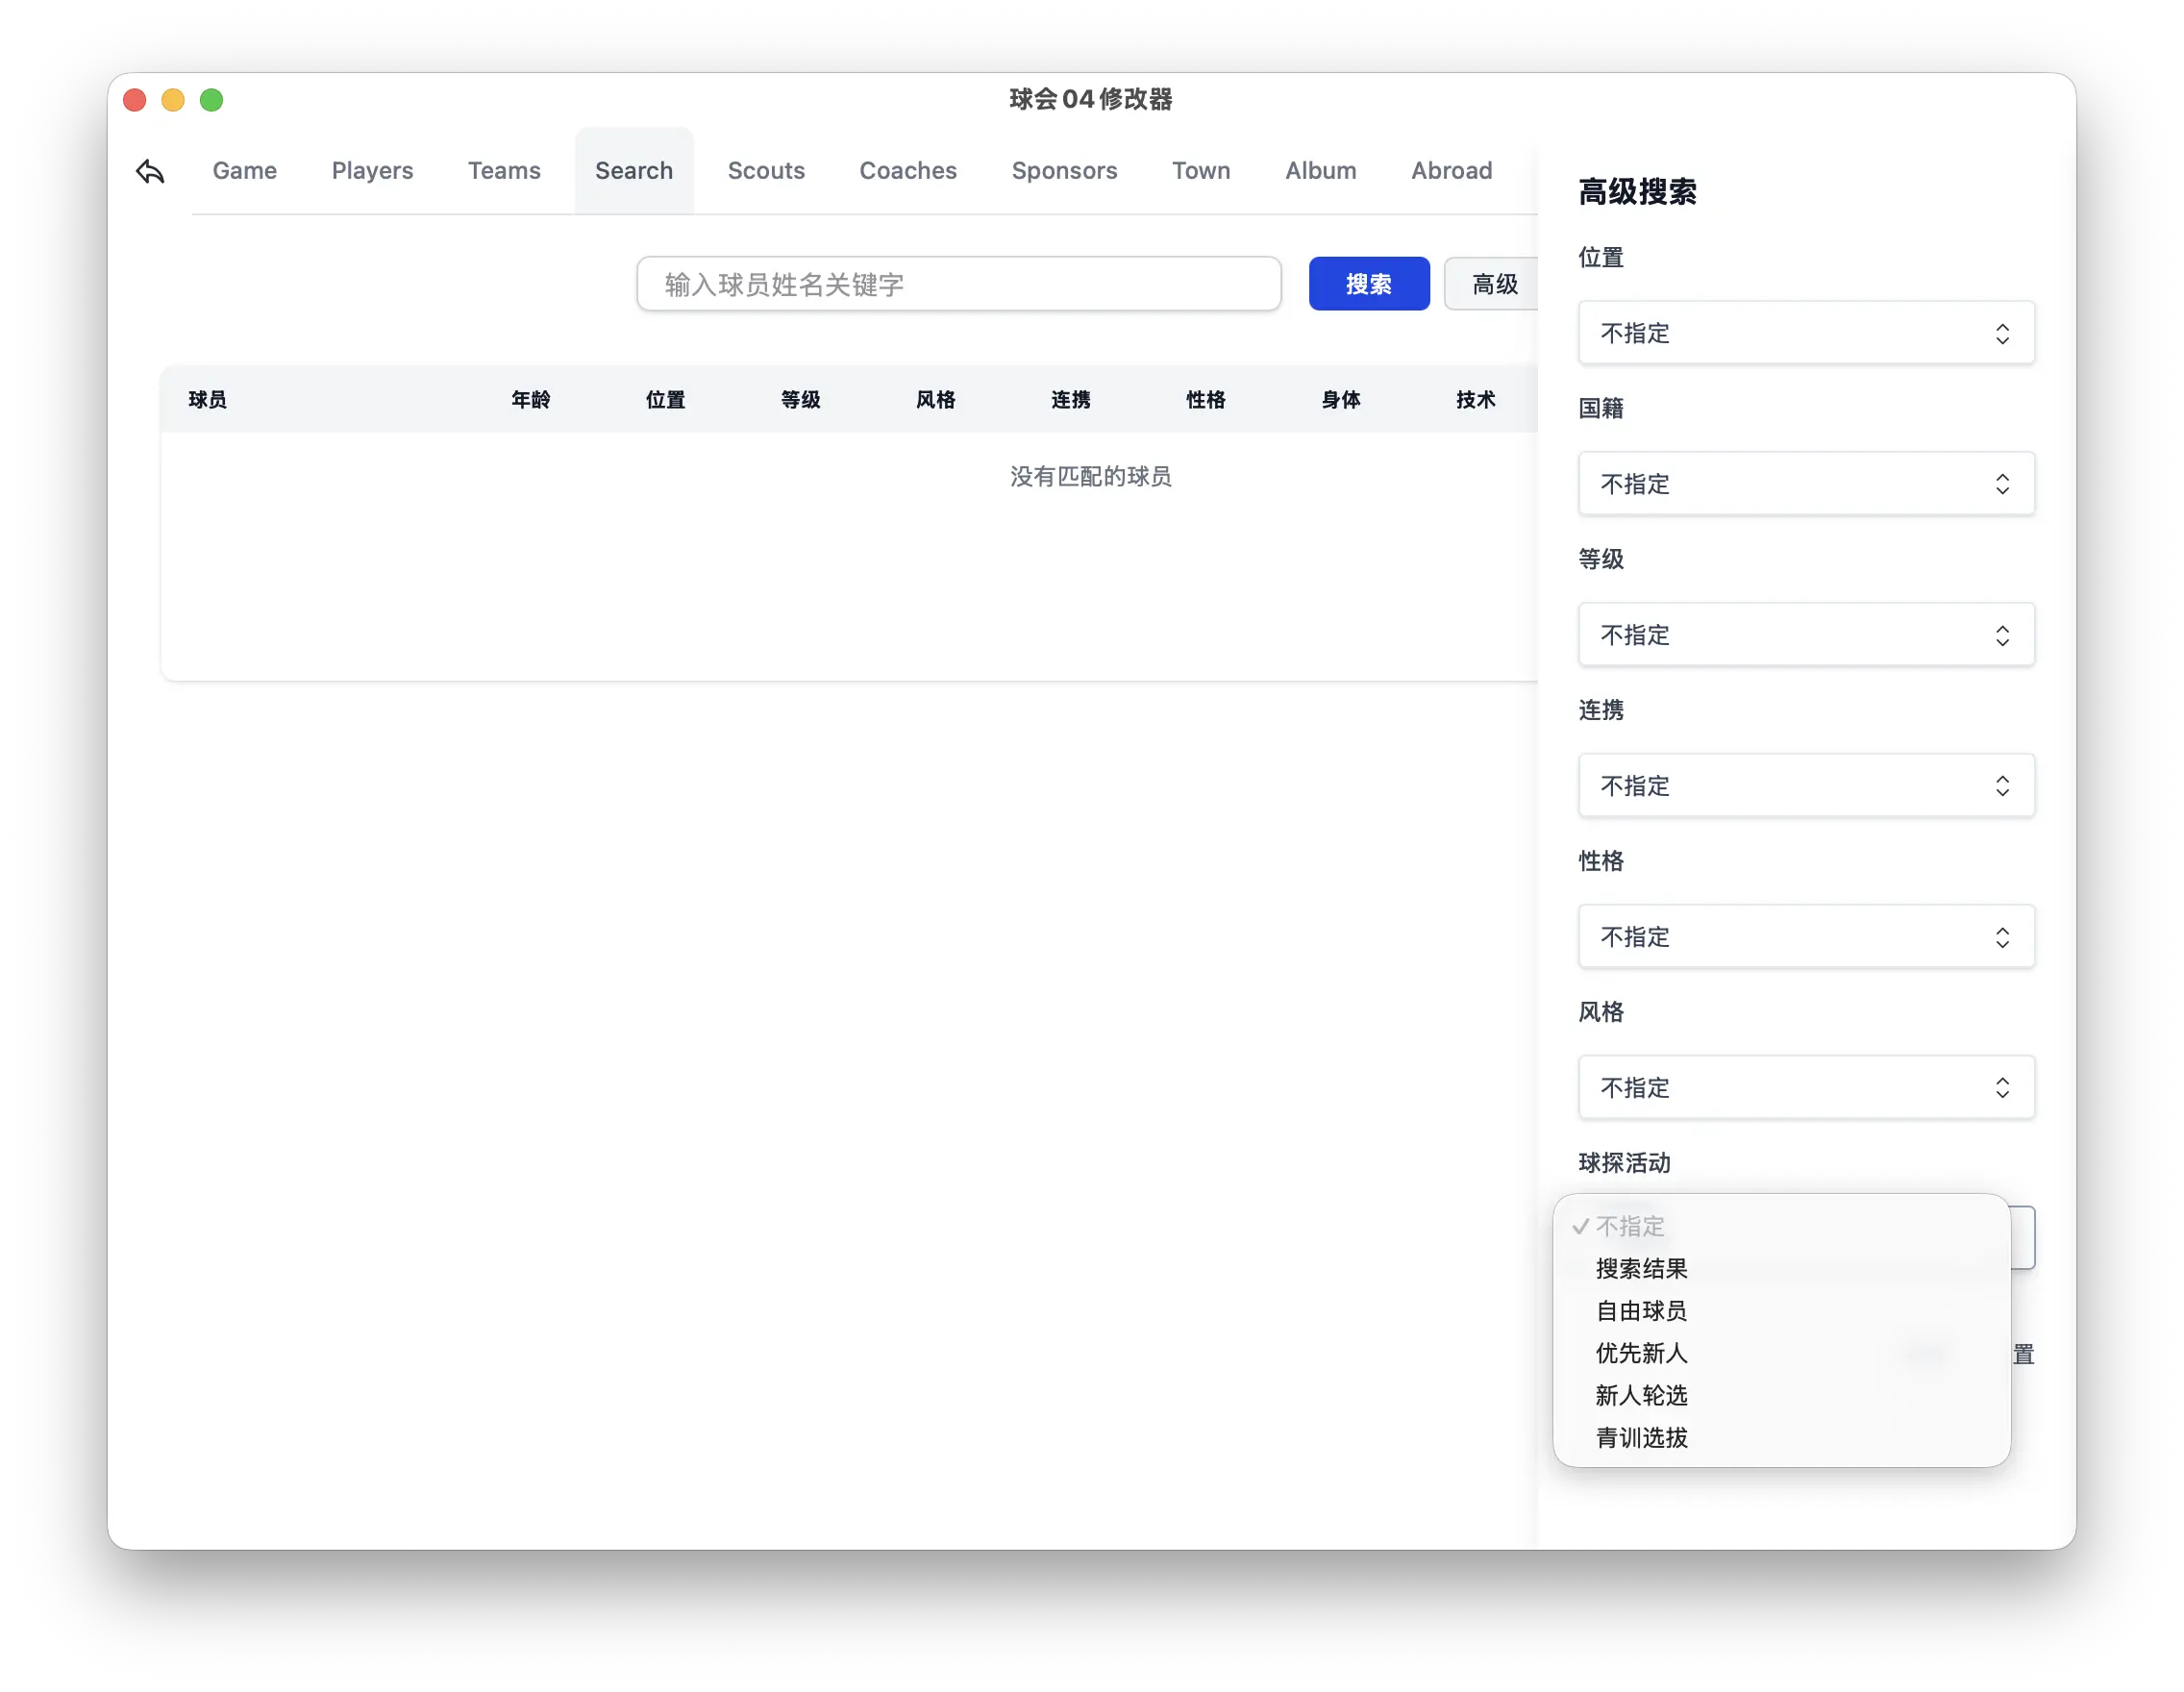Click the blue 搜索 search button

pos(1368,284)
